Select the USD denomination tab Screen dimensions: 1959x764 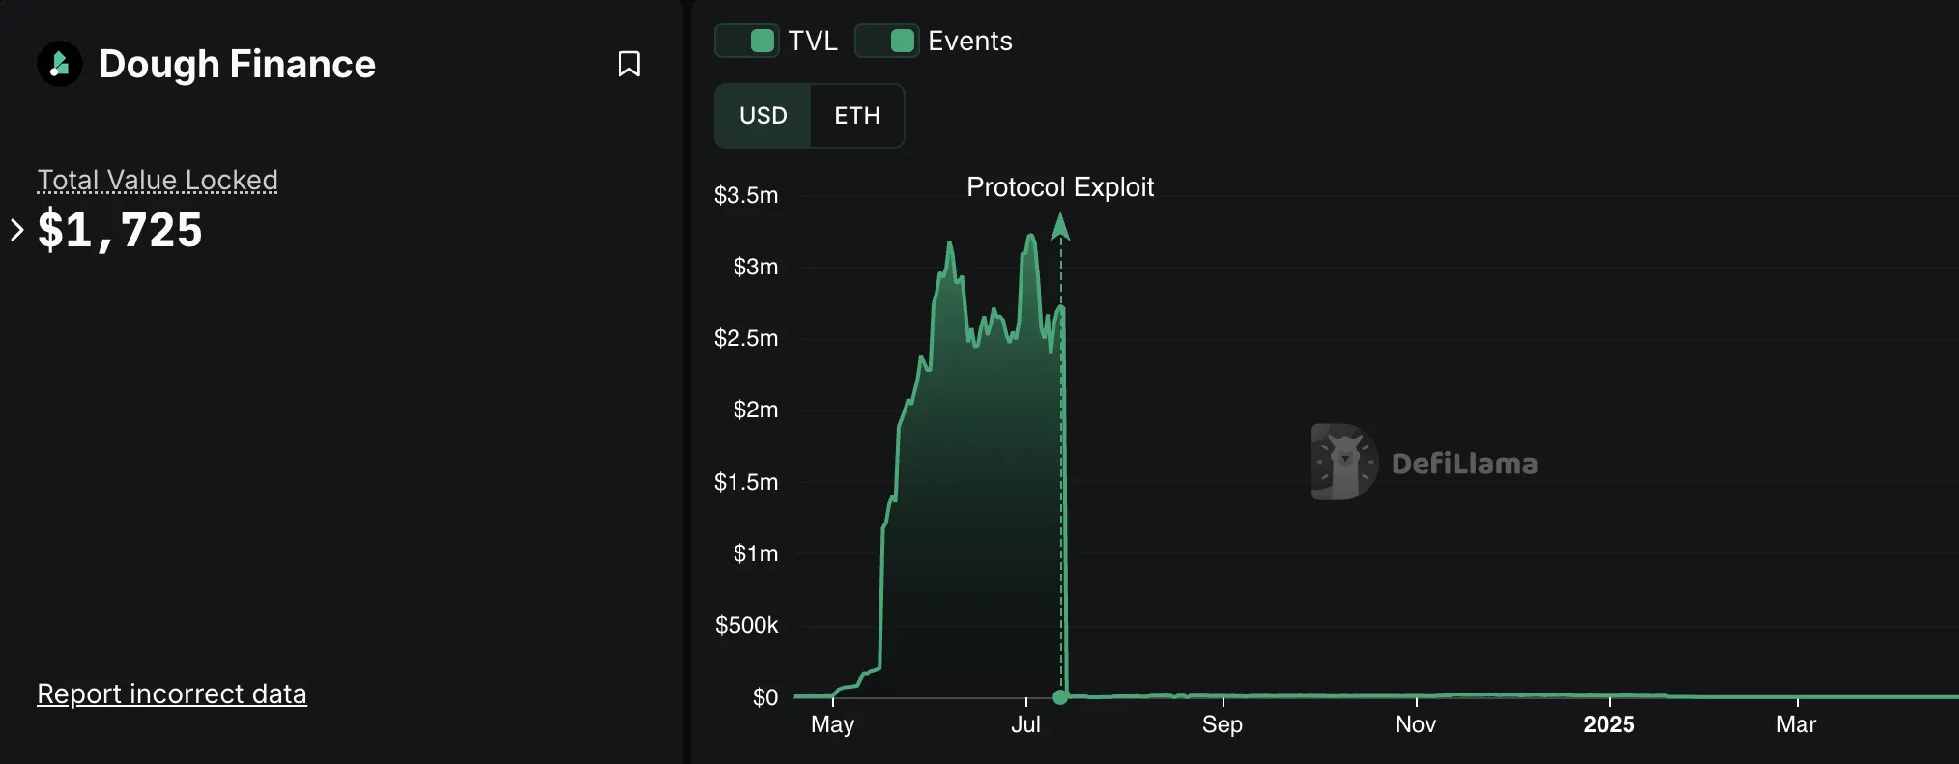pyautogui.click(x=763, y=116)
